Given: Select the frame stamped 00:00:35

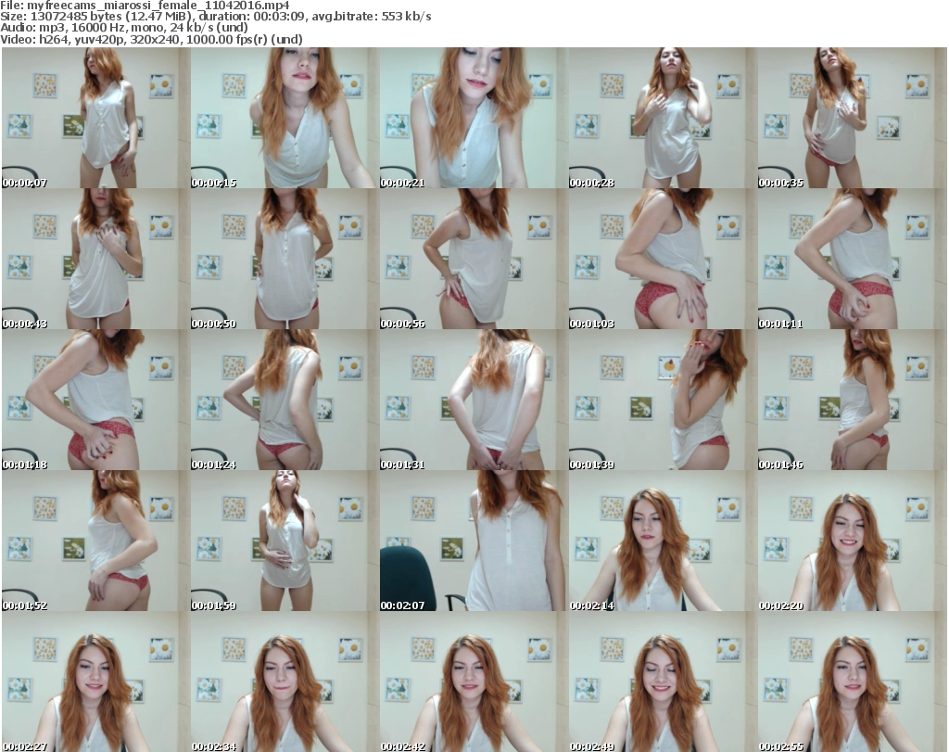Looking at the screenshot, I should click(852, 118).
